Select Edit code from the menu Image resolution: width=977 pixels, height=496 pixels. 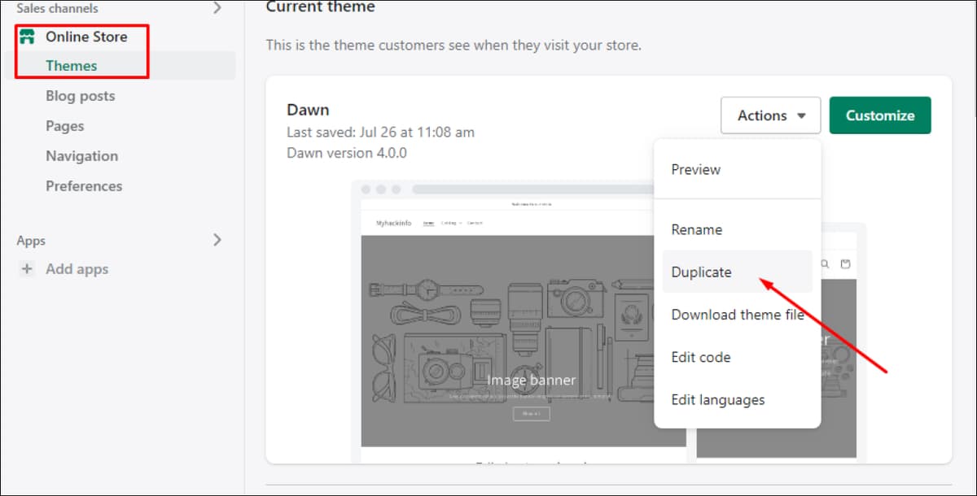(x=700, y=357)
